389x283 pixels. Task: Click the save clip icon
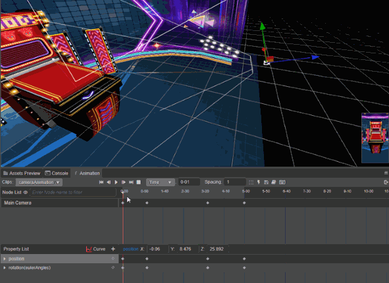coord(266,182)
